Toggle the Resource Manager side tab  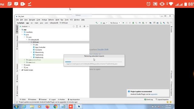(x=17, y=42)
